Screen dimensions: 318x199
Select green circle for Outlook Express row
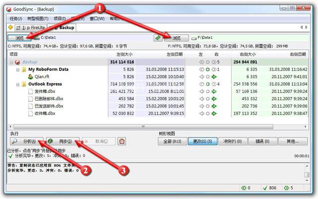208,84
